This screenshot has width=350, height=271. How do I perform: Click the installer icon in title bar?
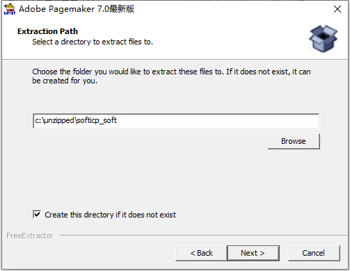coord(10,9)
